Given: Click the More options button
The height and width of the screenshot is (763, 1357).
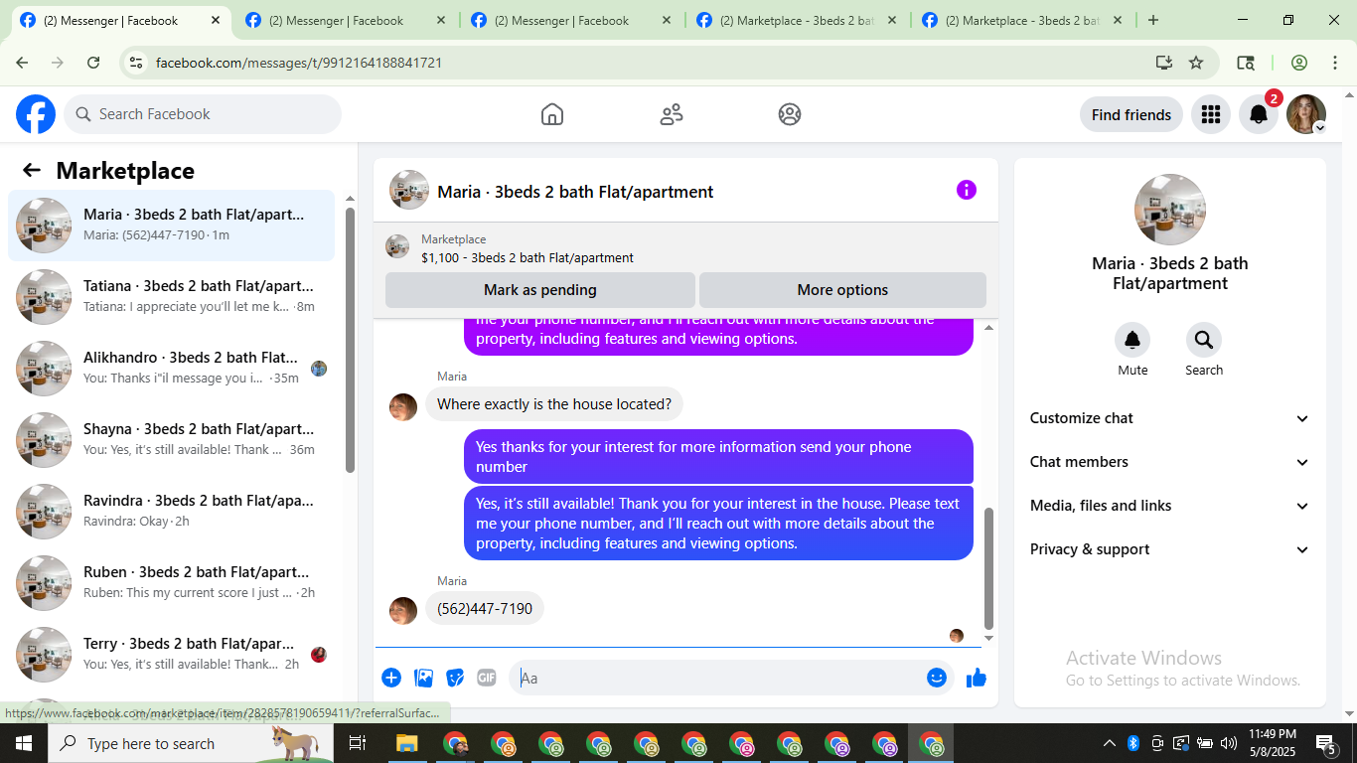Looking at the screenshot, I should [x=842, y=290].
